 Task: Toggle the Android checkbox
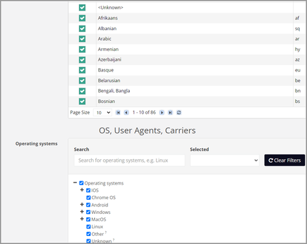coord(88,205)
